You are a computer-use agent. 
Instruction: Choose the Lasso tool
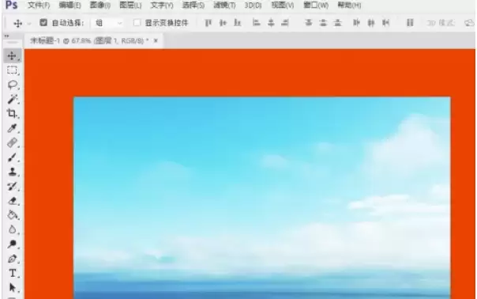pos(12,85)
